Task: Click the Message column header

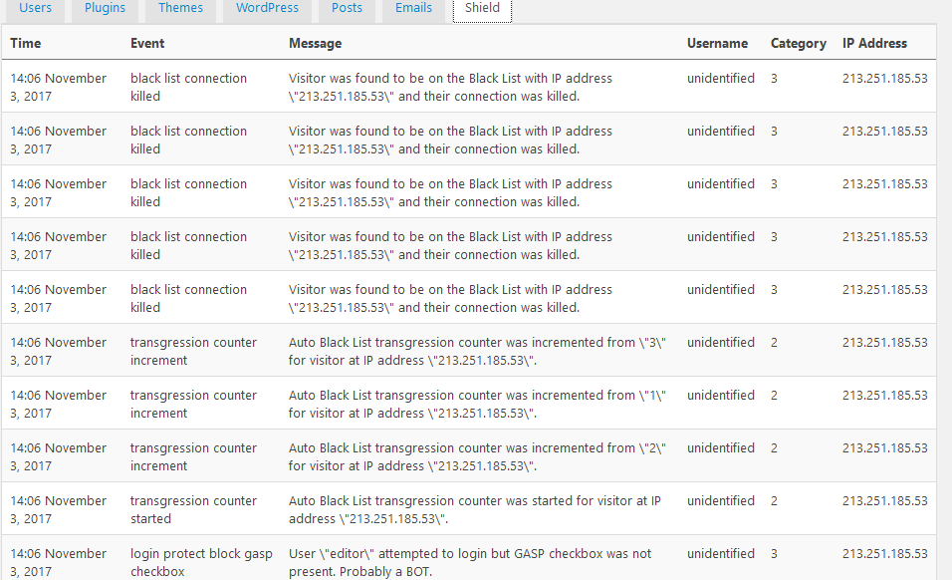Action: [x=315, y=43]
